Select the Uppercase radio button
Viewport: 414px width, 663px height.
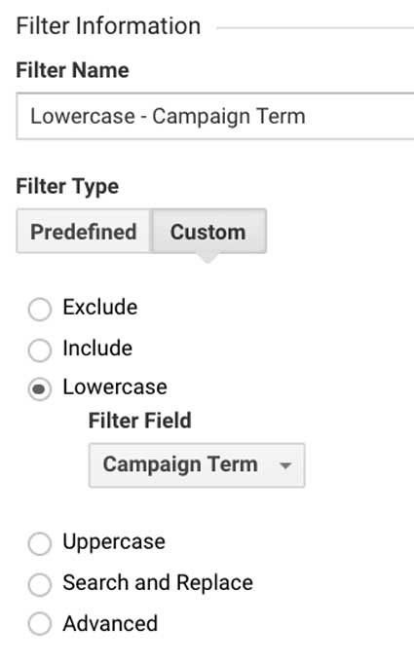pyautogui.click(x=40, y=543)
